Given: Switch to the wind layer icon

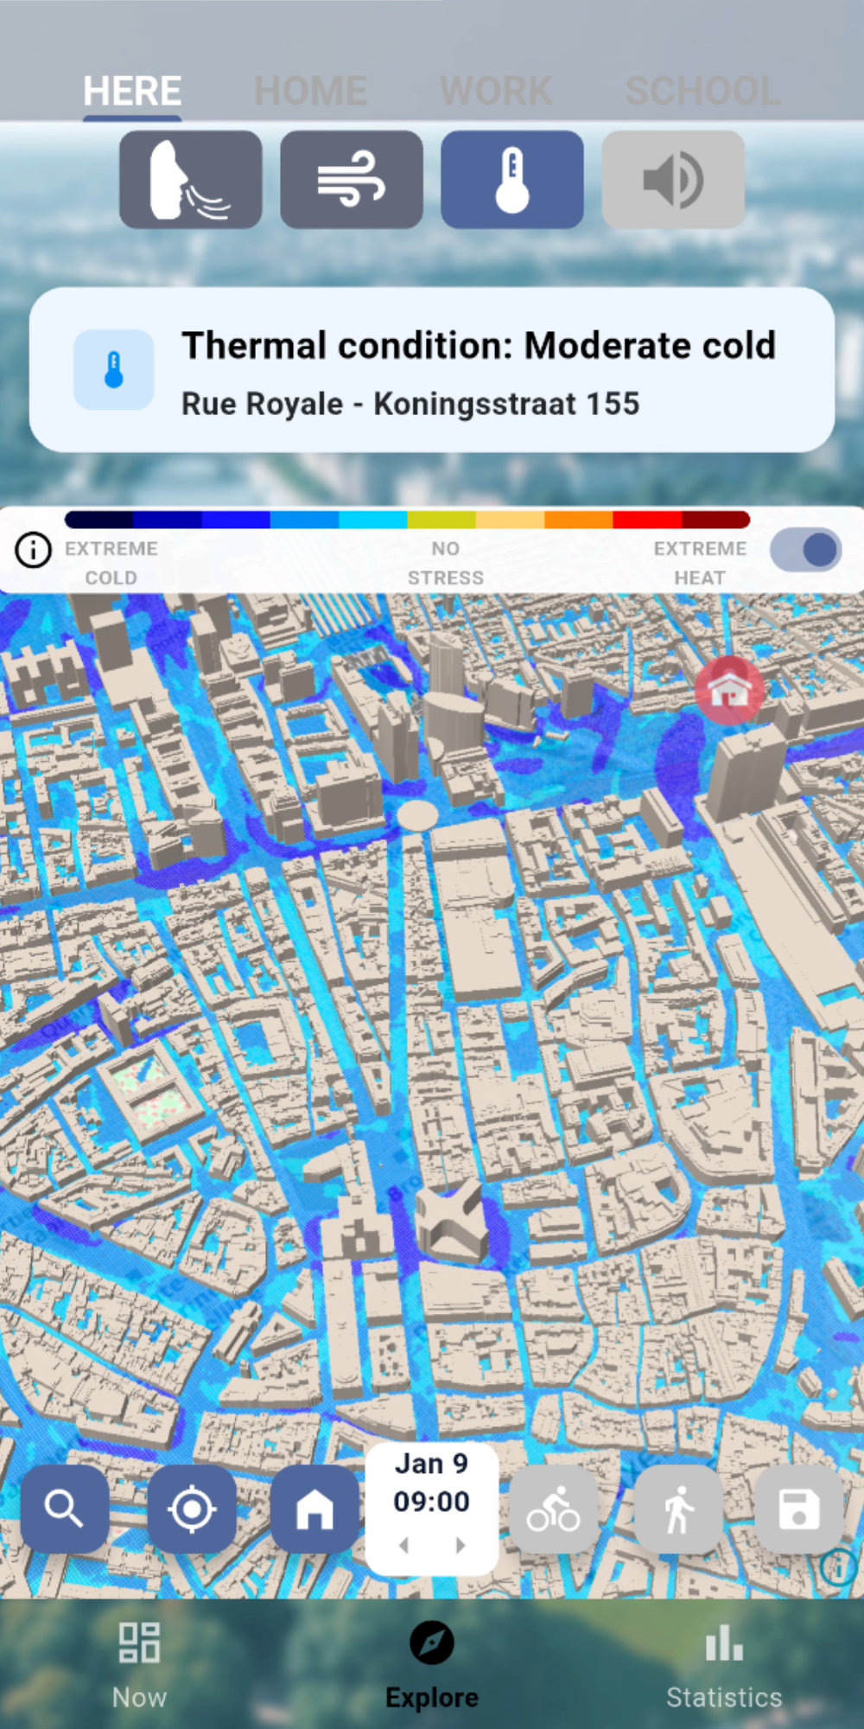Looking at the screenshot, I should pos(351,180).
